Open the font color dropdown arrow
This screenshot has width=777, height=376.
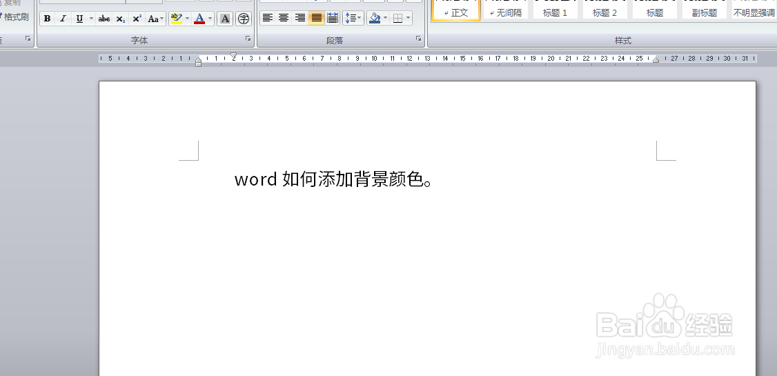pos(210,19)
